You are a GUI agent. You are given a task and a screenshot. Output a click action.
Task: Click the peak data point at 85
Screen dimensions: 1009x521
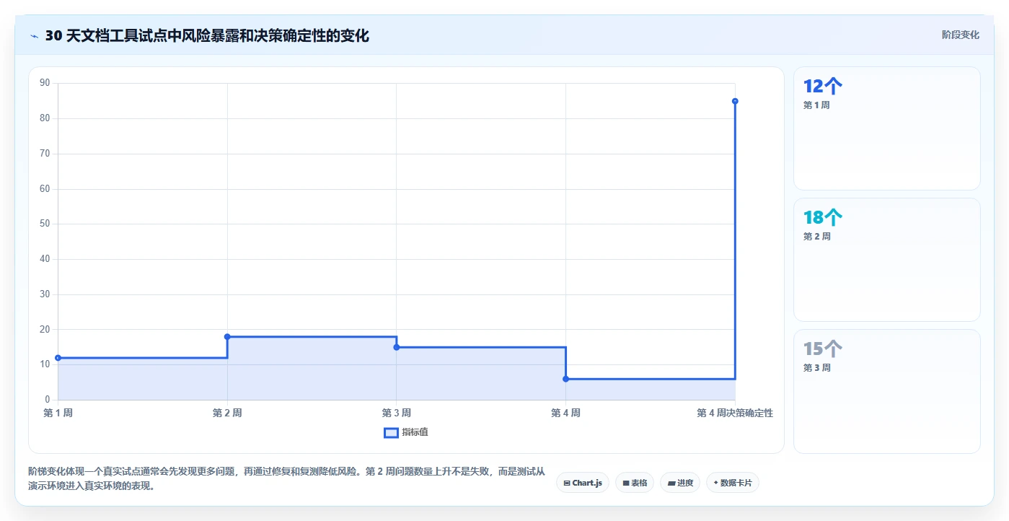point(735,101)
